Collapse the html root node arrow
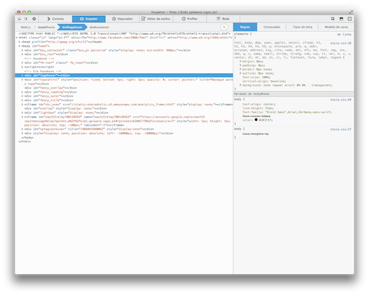 [x=17, y=37]
